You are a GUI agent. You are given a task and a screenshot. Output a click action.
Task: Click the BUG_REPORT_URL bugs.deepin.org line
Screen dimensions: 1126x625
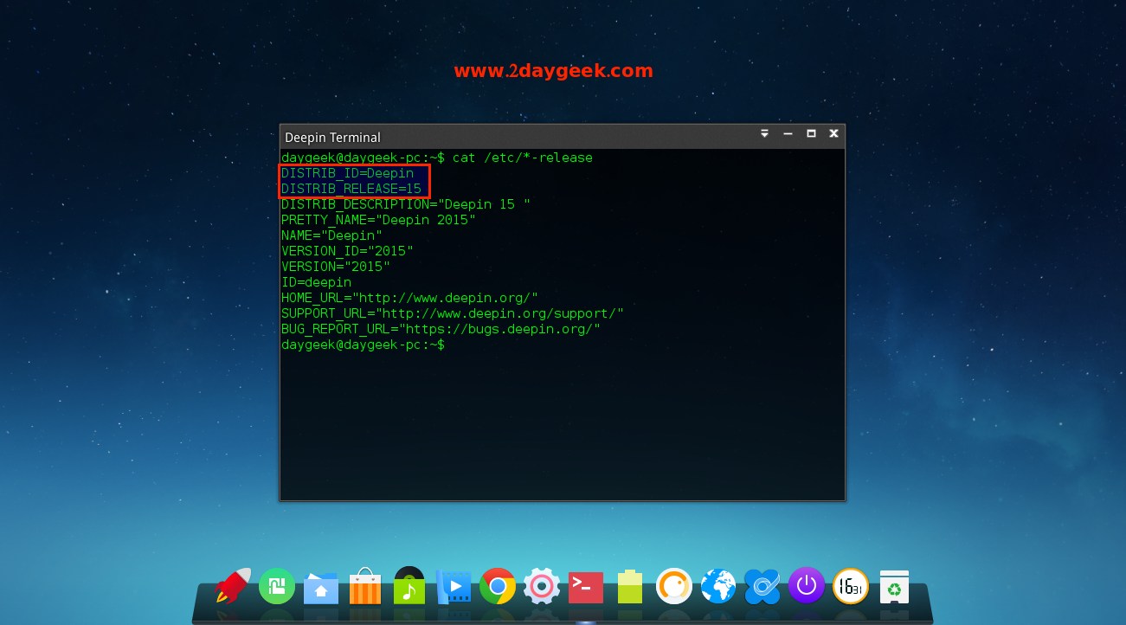point(441,329)
